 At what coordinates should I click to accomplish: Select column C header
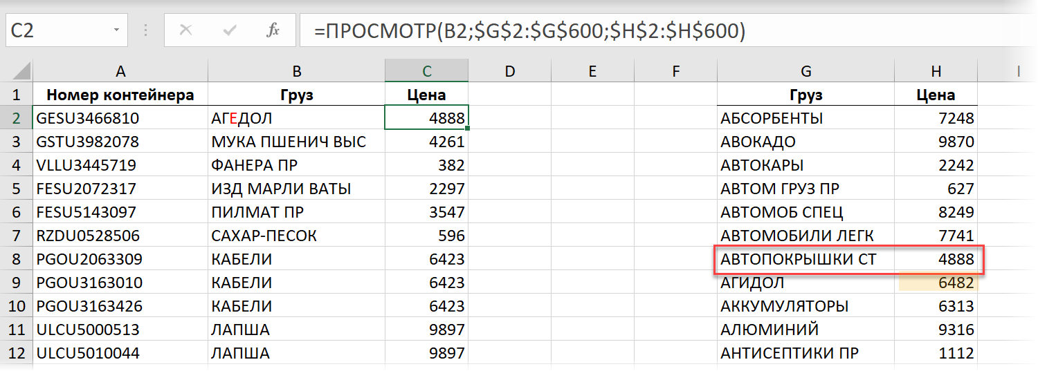[x=427, y=70]
